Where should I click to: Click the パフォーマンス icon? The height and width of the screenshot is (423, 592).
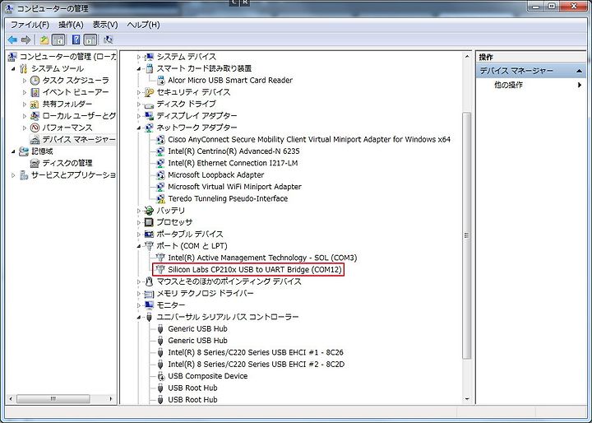pos(35,128)
